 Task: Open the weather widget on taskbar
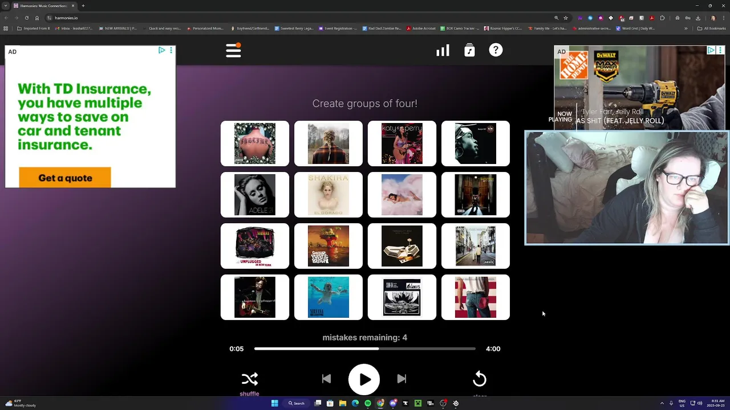tap(21, 403)
